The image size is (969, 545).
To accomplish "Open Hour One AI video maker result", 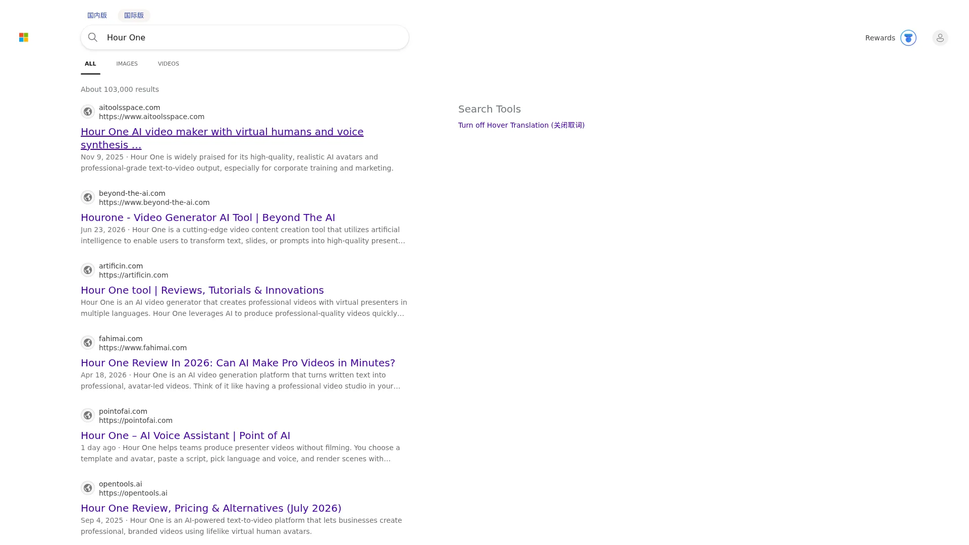I will click(x=222, y=138).
